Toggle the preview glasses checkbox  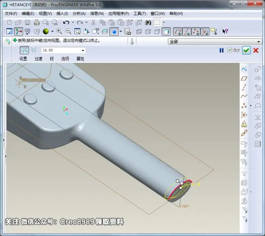pyautogui.click(x=230, y=50)
